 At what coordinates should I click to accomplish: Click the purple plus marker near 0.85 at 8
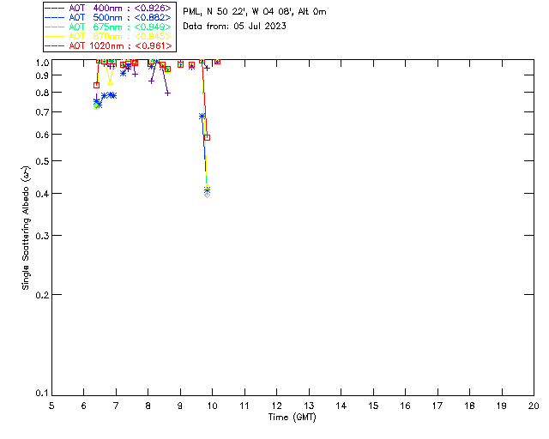click(151, 81)
